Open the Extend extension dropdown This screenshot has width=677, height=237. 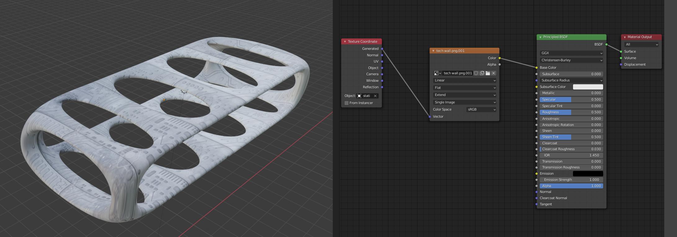point(465,95)
